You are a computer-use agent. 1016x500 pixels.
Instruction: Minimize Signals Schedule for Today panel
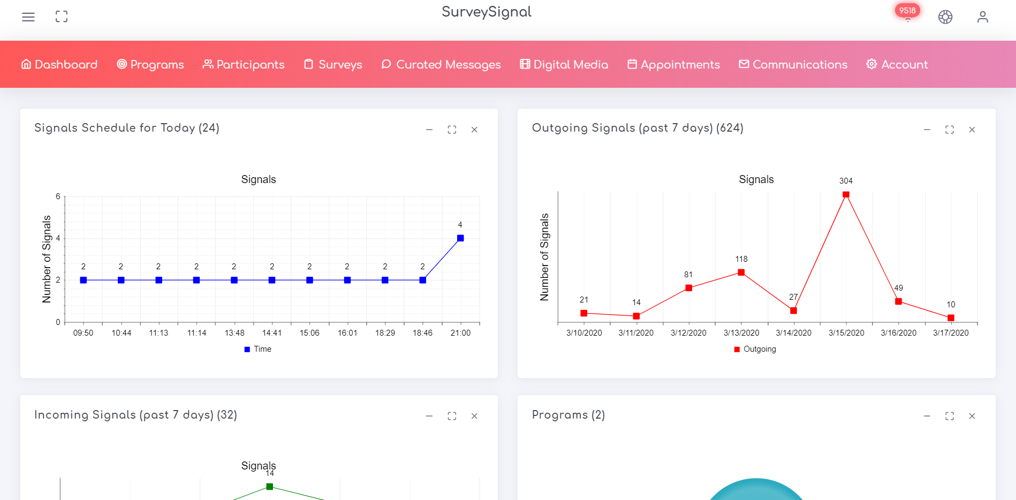(x=429, y=130)
